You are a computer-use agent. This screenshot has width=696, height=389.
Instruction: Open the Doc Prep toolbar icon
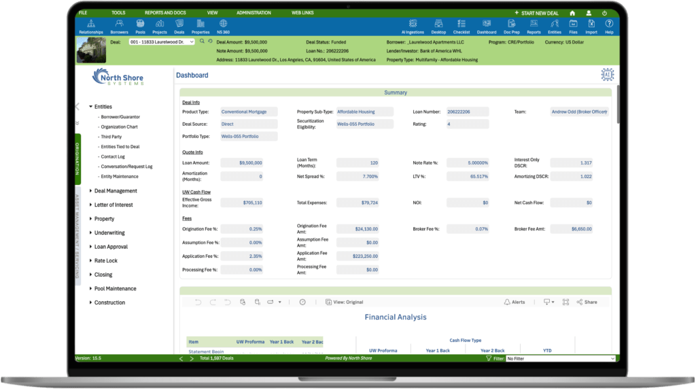(511, 27)
